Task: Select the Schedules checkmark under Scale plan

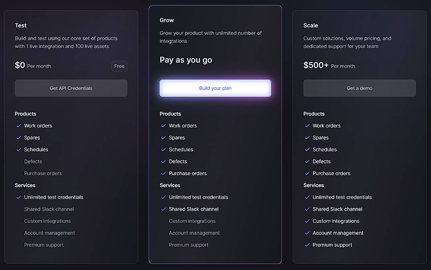Action: coord(307,150)
